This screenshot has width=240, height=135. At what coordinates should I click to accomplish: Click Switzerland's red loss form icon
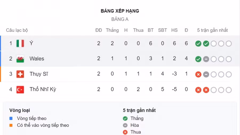pos(198,74)
